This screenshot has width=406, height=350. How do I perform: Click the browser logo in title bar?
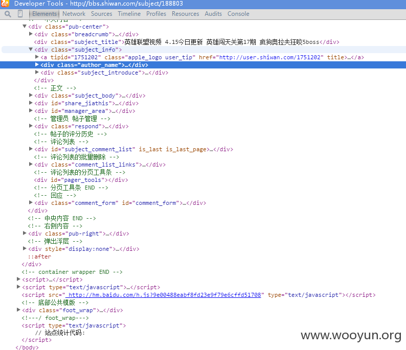pyautogui.click(x=5, y=4)
